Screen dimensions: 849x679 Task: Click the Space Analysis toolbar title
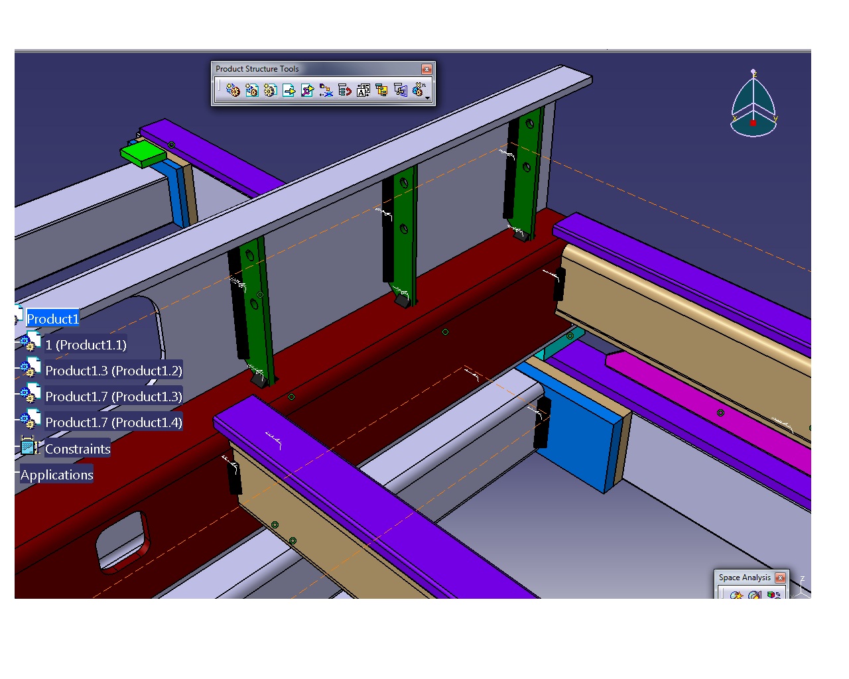click(x=745, y=578)
